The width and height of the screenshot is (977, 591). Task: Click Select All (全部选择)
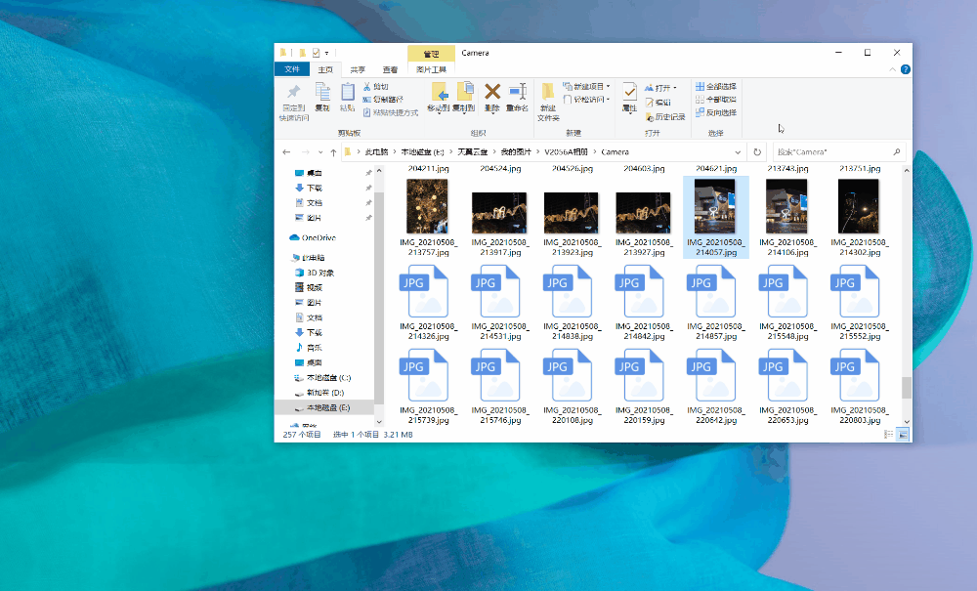coord(713,85)
